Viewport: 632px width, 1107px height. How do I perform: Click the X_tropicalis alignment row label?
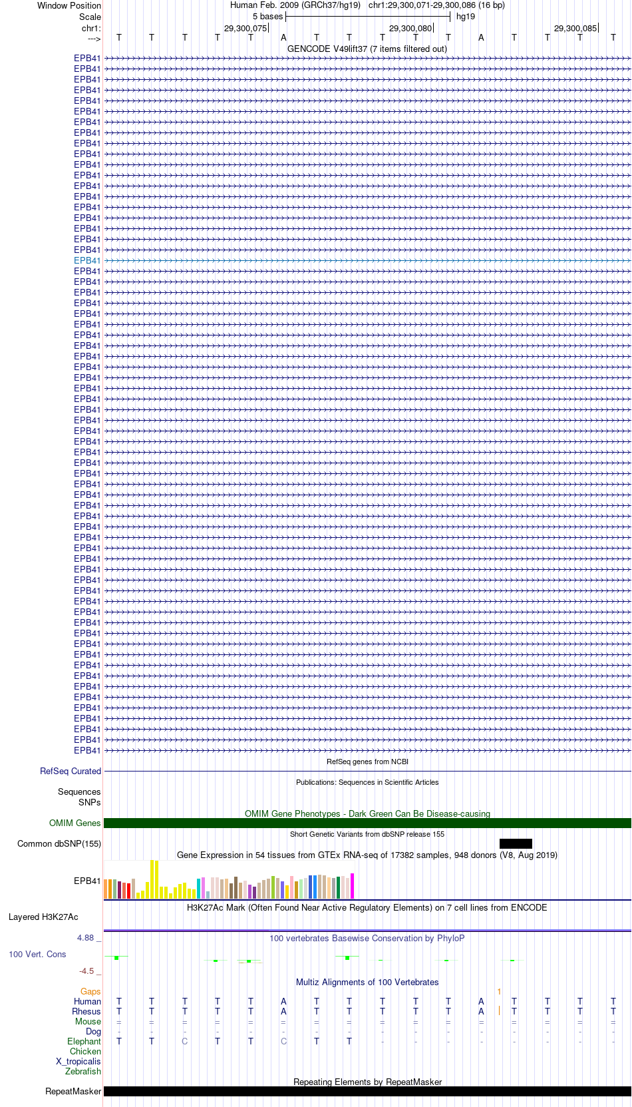(79, 1061)
